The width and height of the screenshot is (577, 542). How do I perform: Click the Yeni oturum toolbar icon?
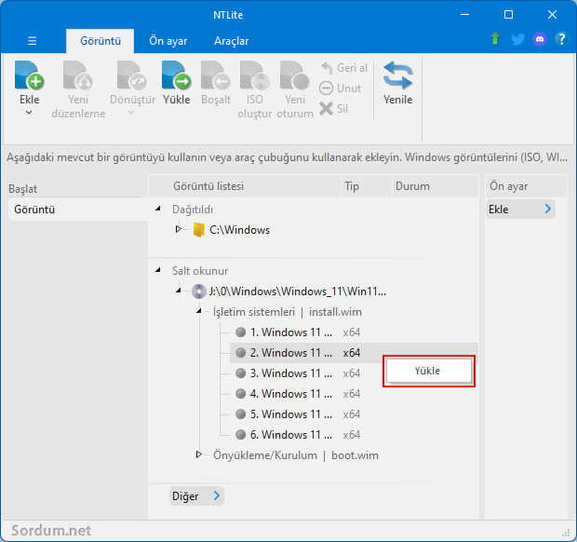294,75
